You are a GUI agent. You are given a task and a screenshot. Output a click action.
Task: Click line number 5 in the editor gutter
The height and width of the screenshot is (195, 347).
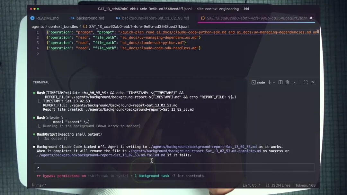[38, 53]
